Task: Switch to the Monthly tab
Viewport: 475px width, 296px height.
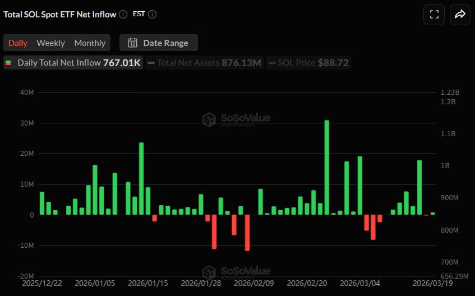Action: point(90,43)
